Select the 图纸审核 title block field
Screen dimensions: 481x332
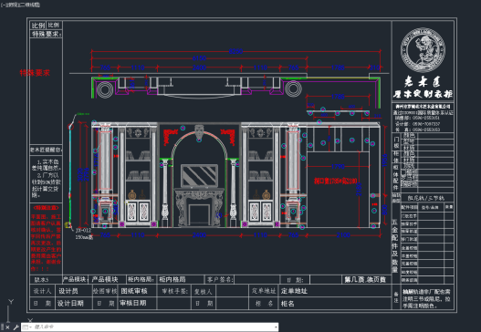click(x=134, y=291)
